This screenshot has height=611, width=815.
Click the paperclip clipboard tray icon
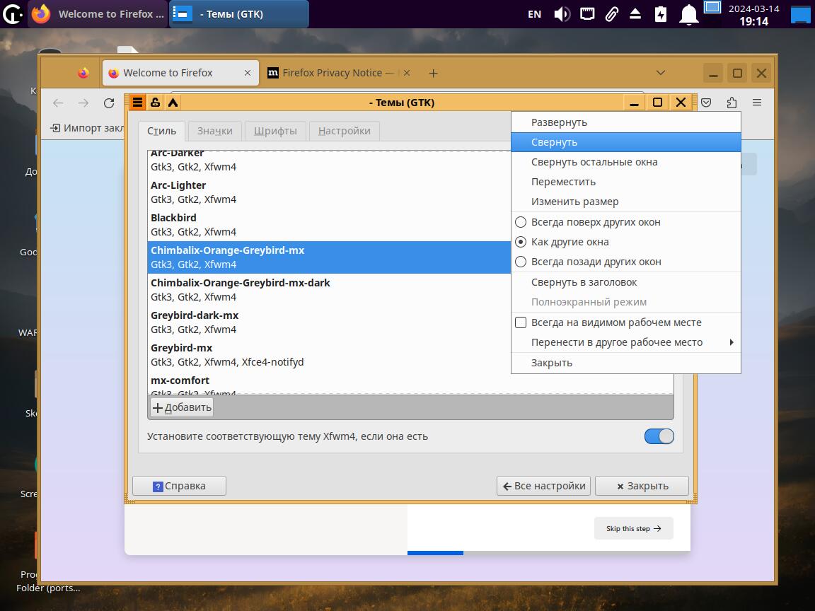pos(611,14)
